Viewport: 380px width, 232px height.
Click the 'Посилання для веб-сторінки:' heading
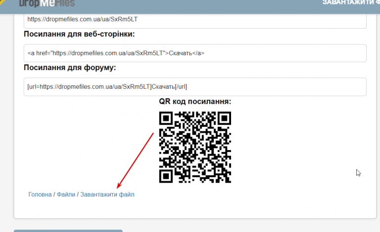pyautogui.click(x=79, y=34)
